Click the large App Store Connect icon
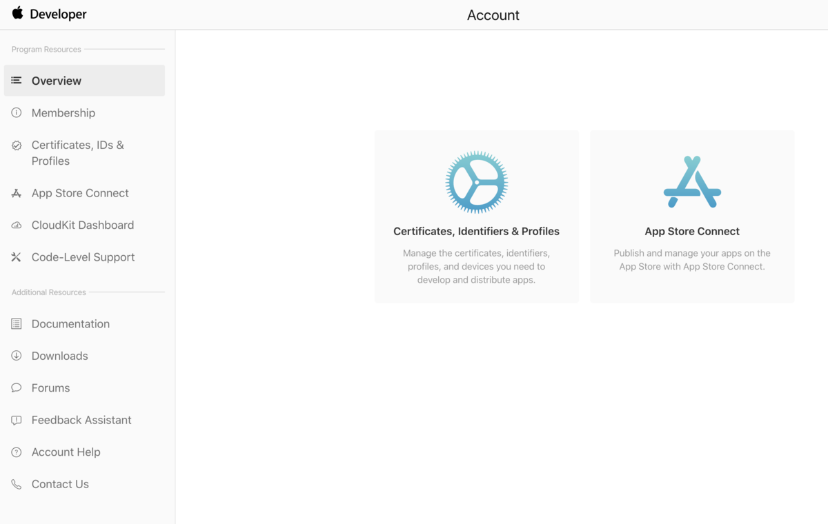Image resolution: width=828 pixels, height=524 pixels. coord(692,182)
